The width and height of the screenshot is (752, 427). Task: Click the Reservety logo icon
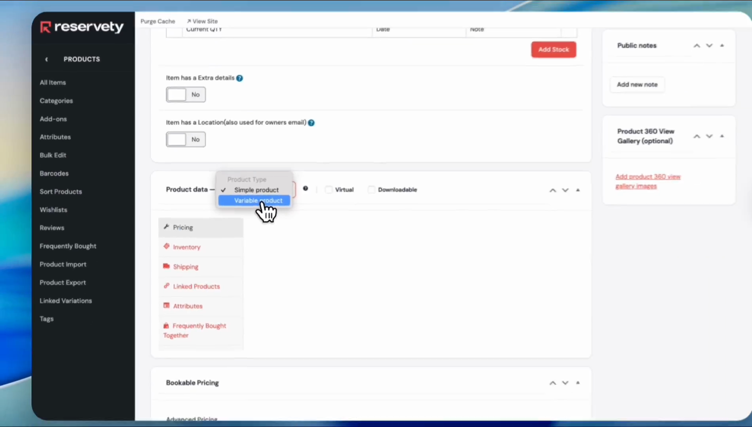[x=46, y=27]
